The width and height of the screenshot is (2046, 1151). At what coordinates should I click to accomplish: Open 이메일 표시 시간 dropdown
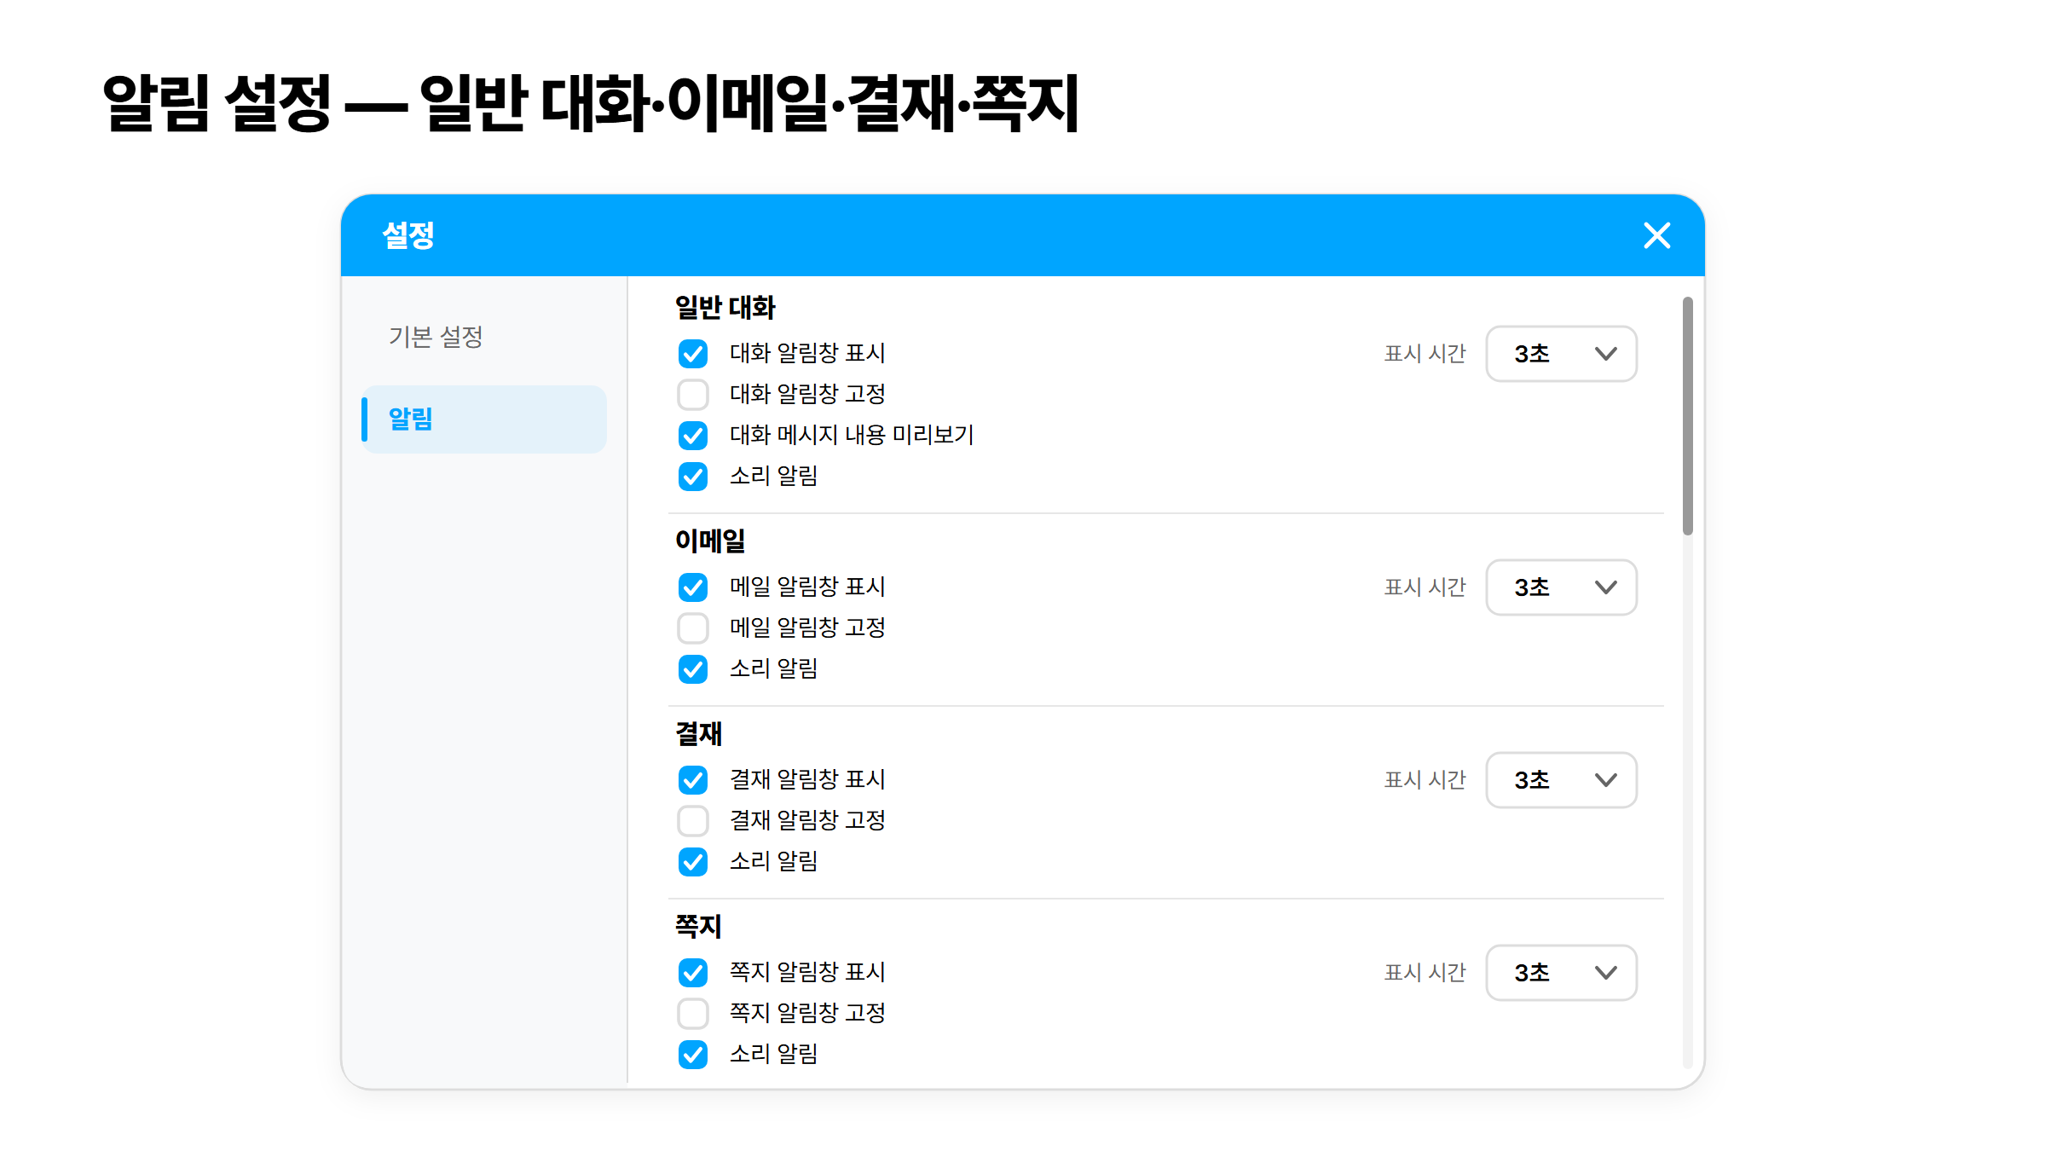point(1561,587)
